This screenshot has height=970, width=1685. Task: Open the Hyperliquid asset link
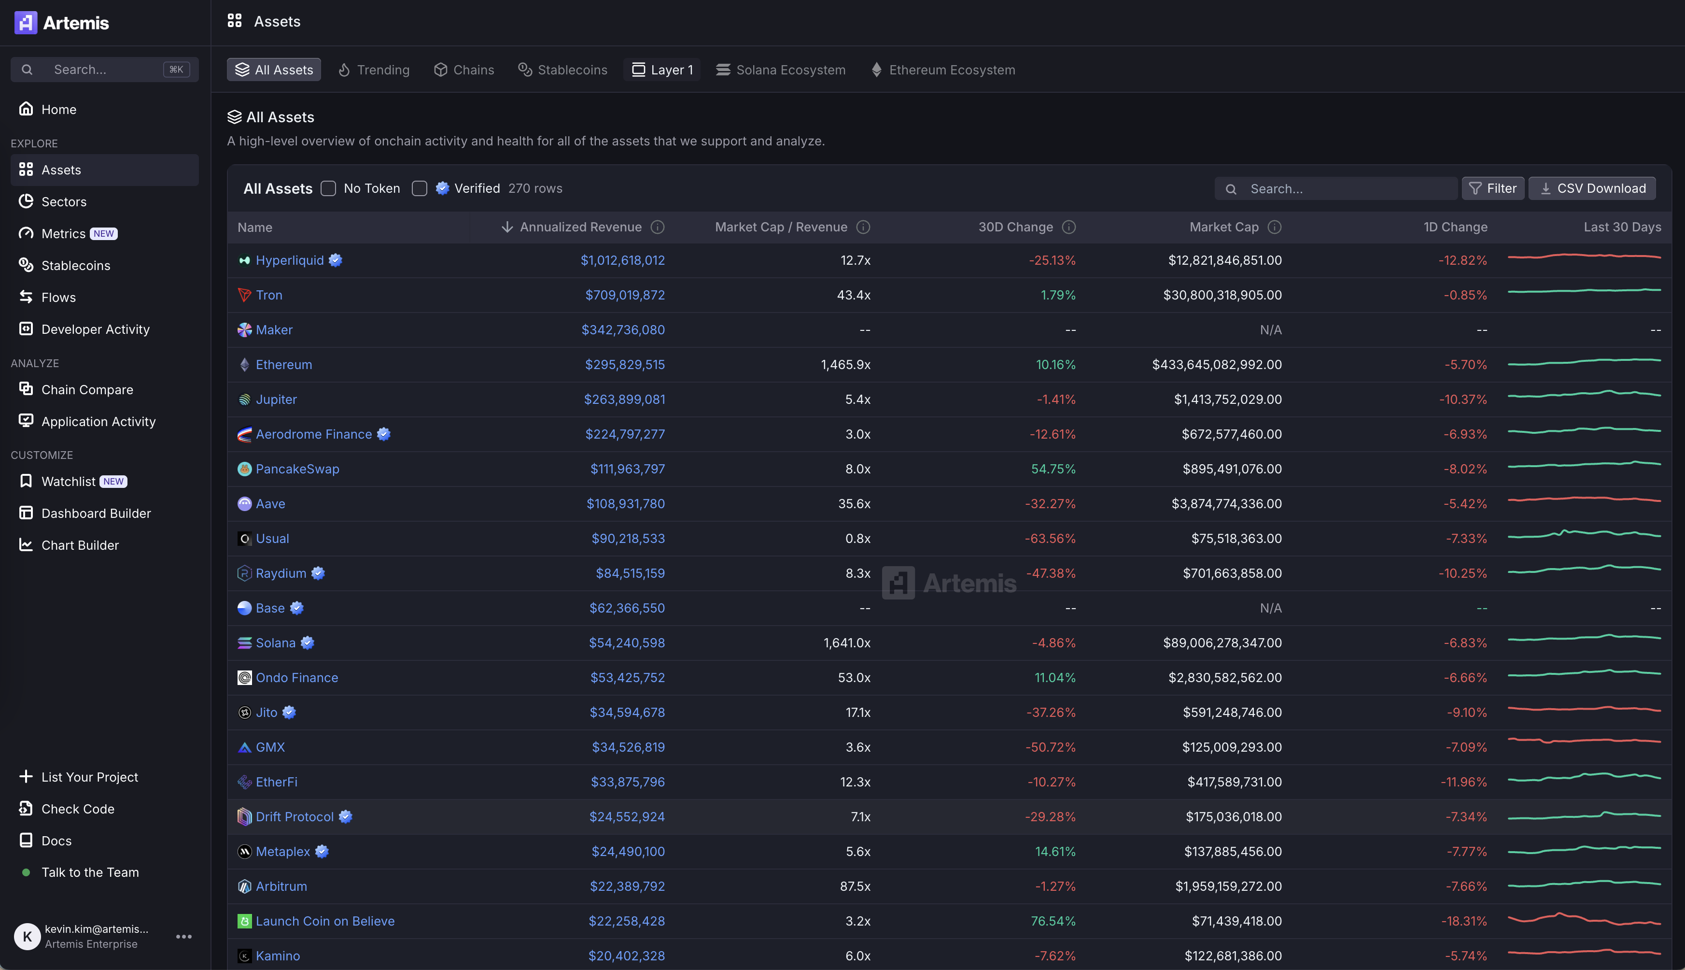click(290, 260)
